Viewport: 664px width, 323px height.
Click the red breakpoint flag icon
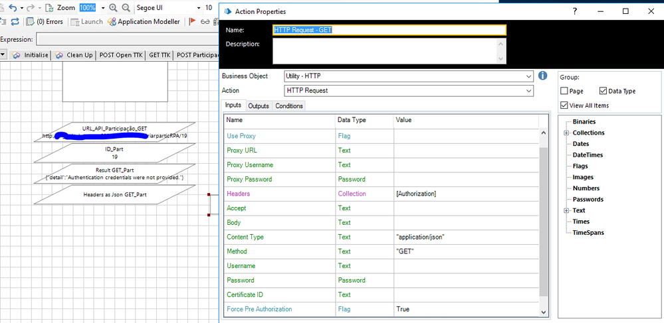pyautogui.click(x=192, y=22)
